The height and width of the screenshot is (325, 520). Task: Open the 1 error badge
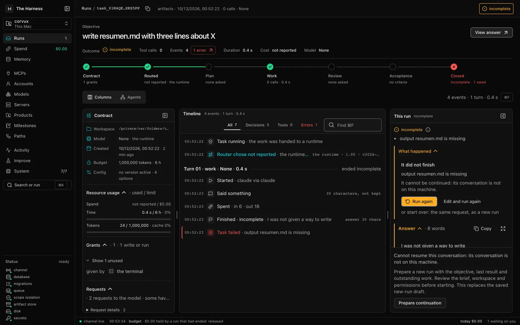[x=203, y=50]
